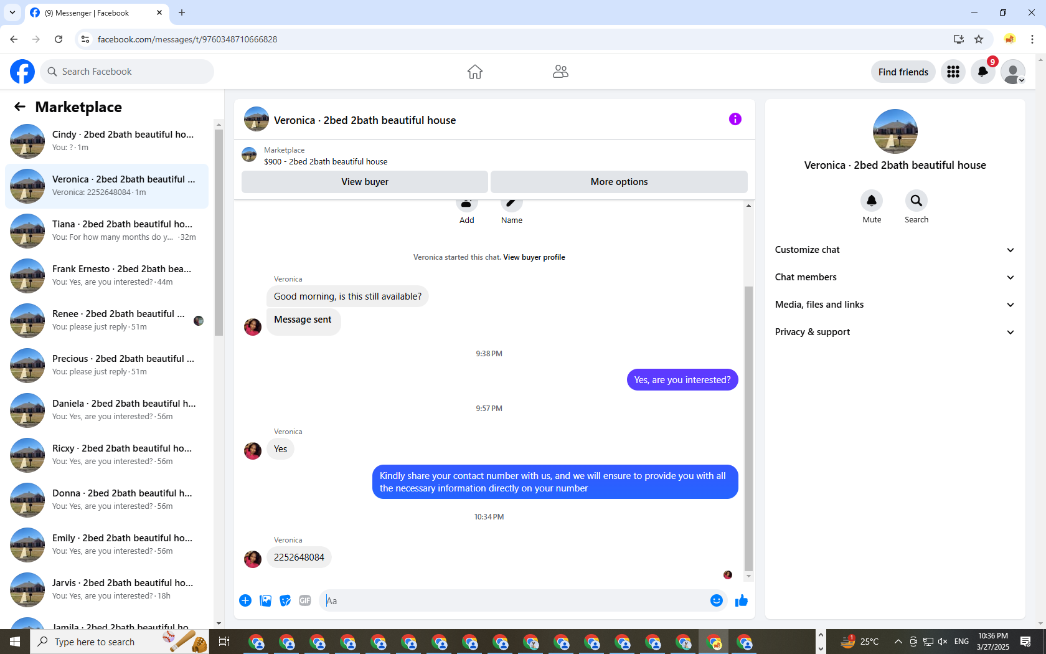Open more actions plus icon
Screen dimensions: 1046x654
point(245,600)
